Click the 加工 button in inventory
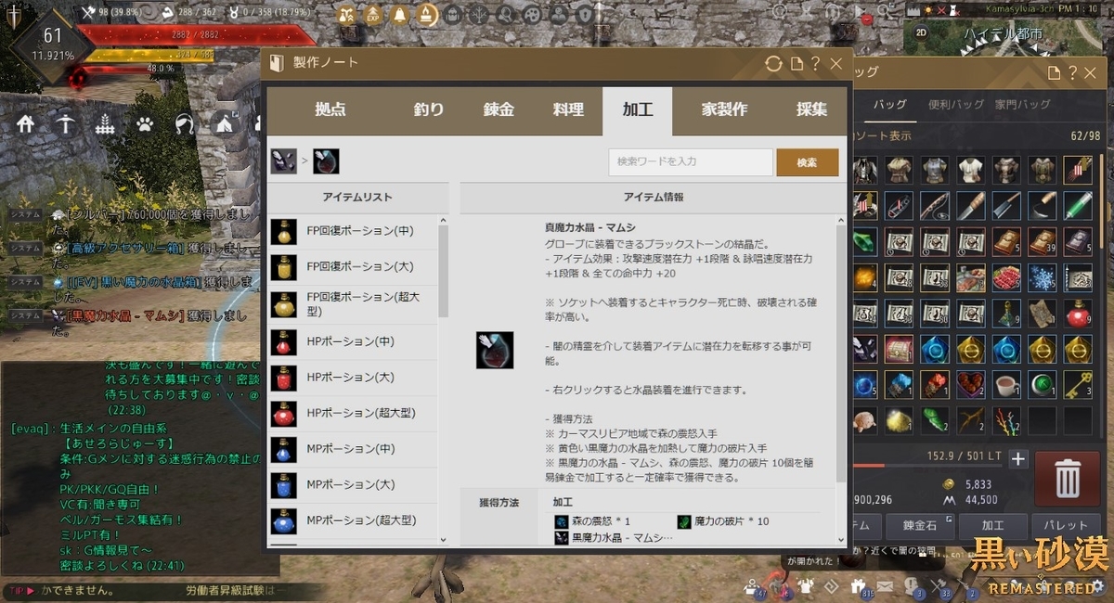The height and width of the screenshot is (603, 1114). 994,525
